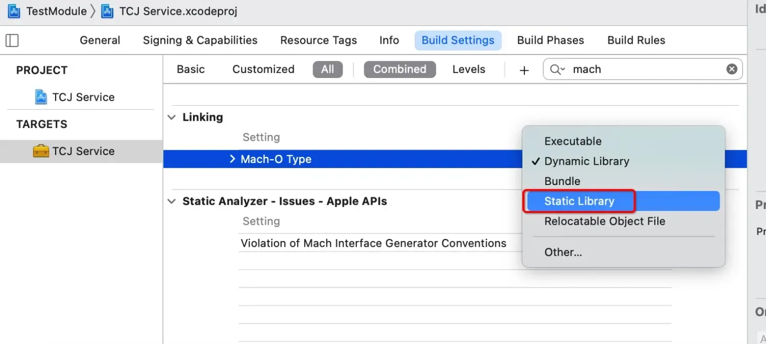Go to Signing & Capabilities tab
The height and width of the screenshot is (344, 766).
[200, 40]
